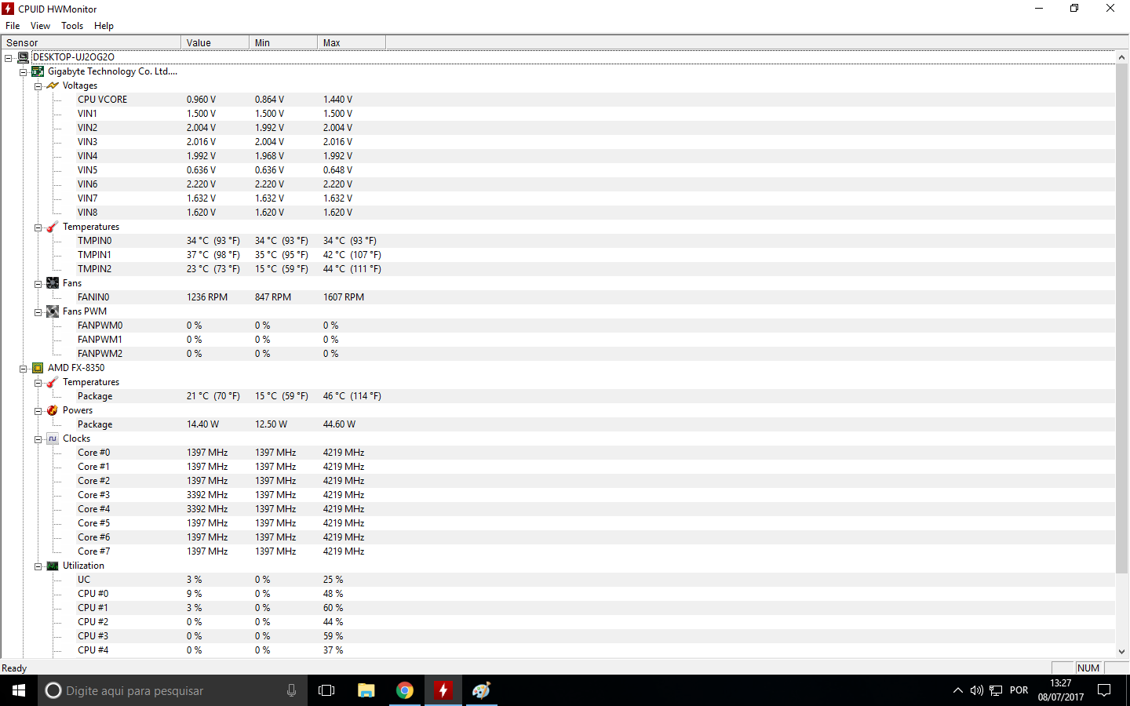Click the Min column header

(283, 42)
